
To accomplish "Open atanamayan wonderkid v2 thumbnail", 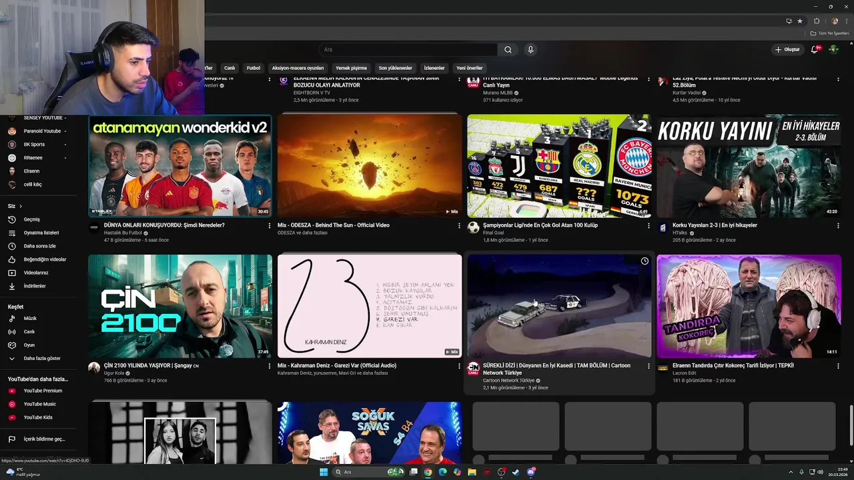I will [x=180, y=166].
